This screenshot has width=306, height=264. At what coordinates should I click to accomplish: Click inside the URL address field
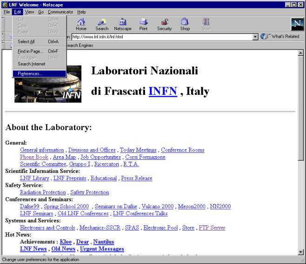point(162,37)
